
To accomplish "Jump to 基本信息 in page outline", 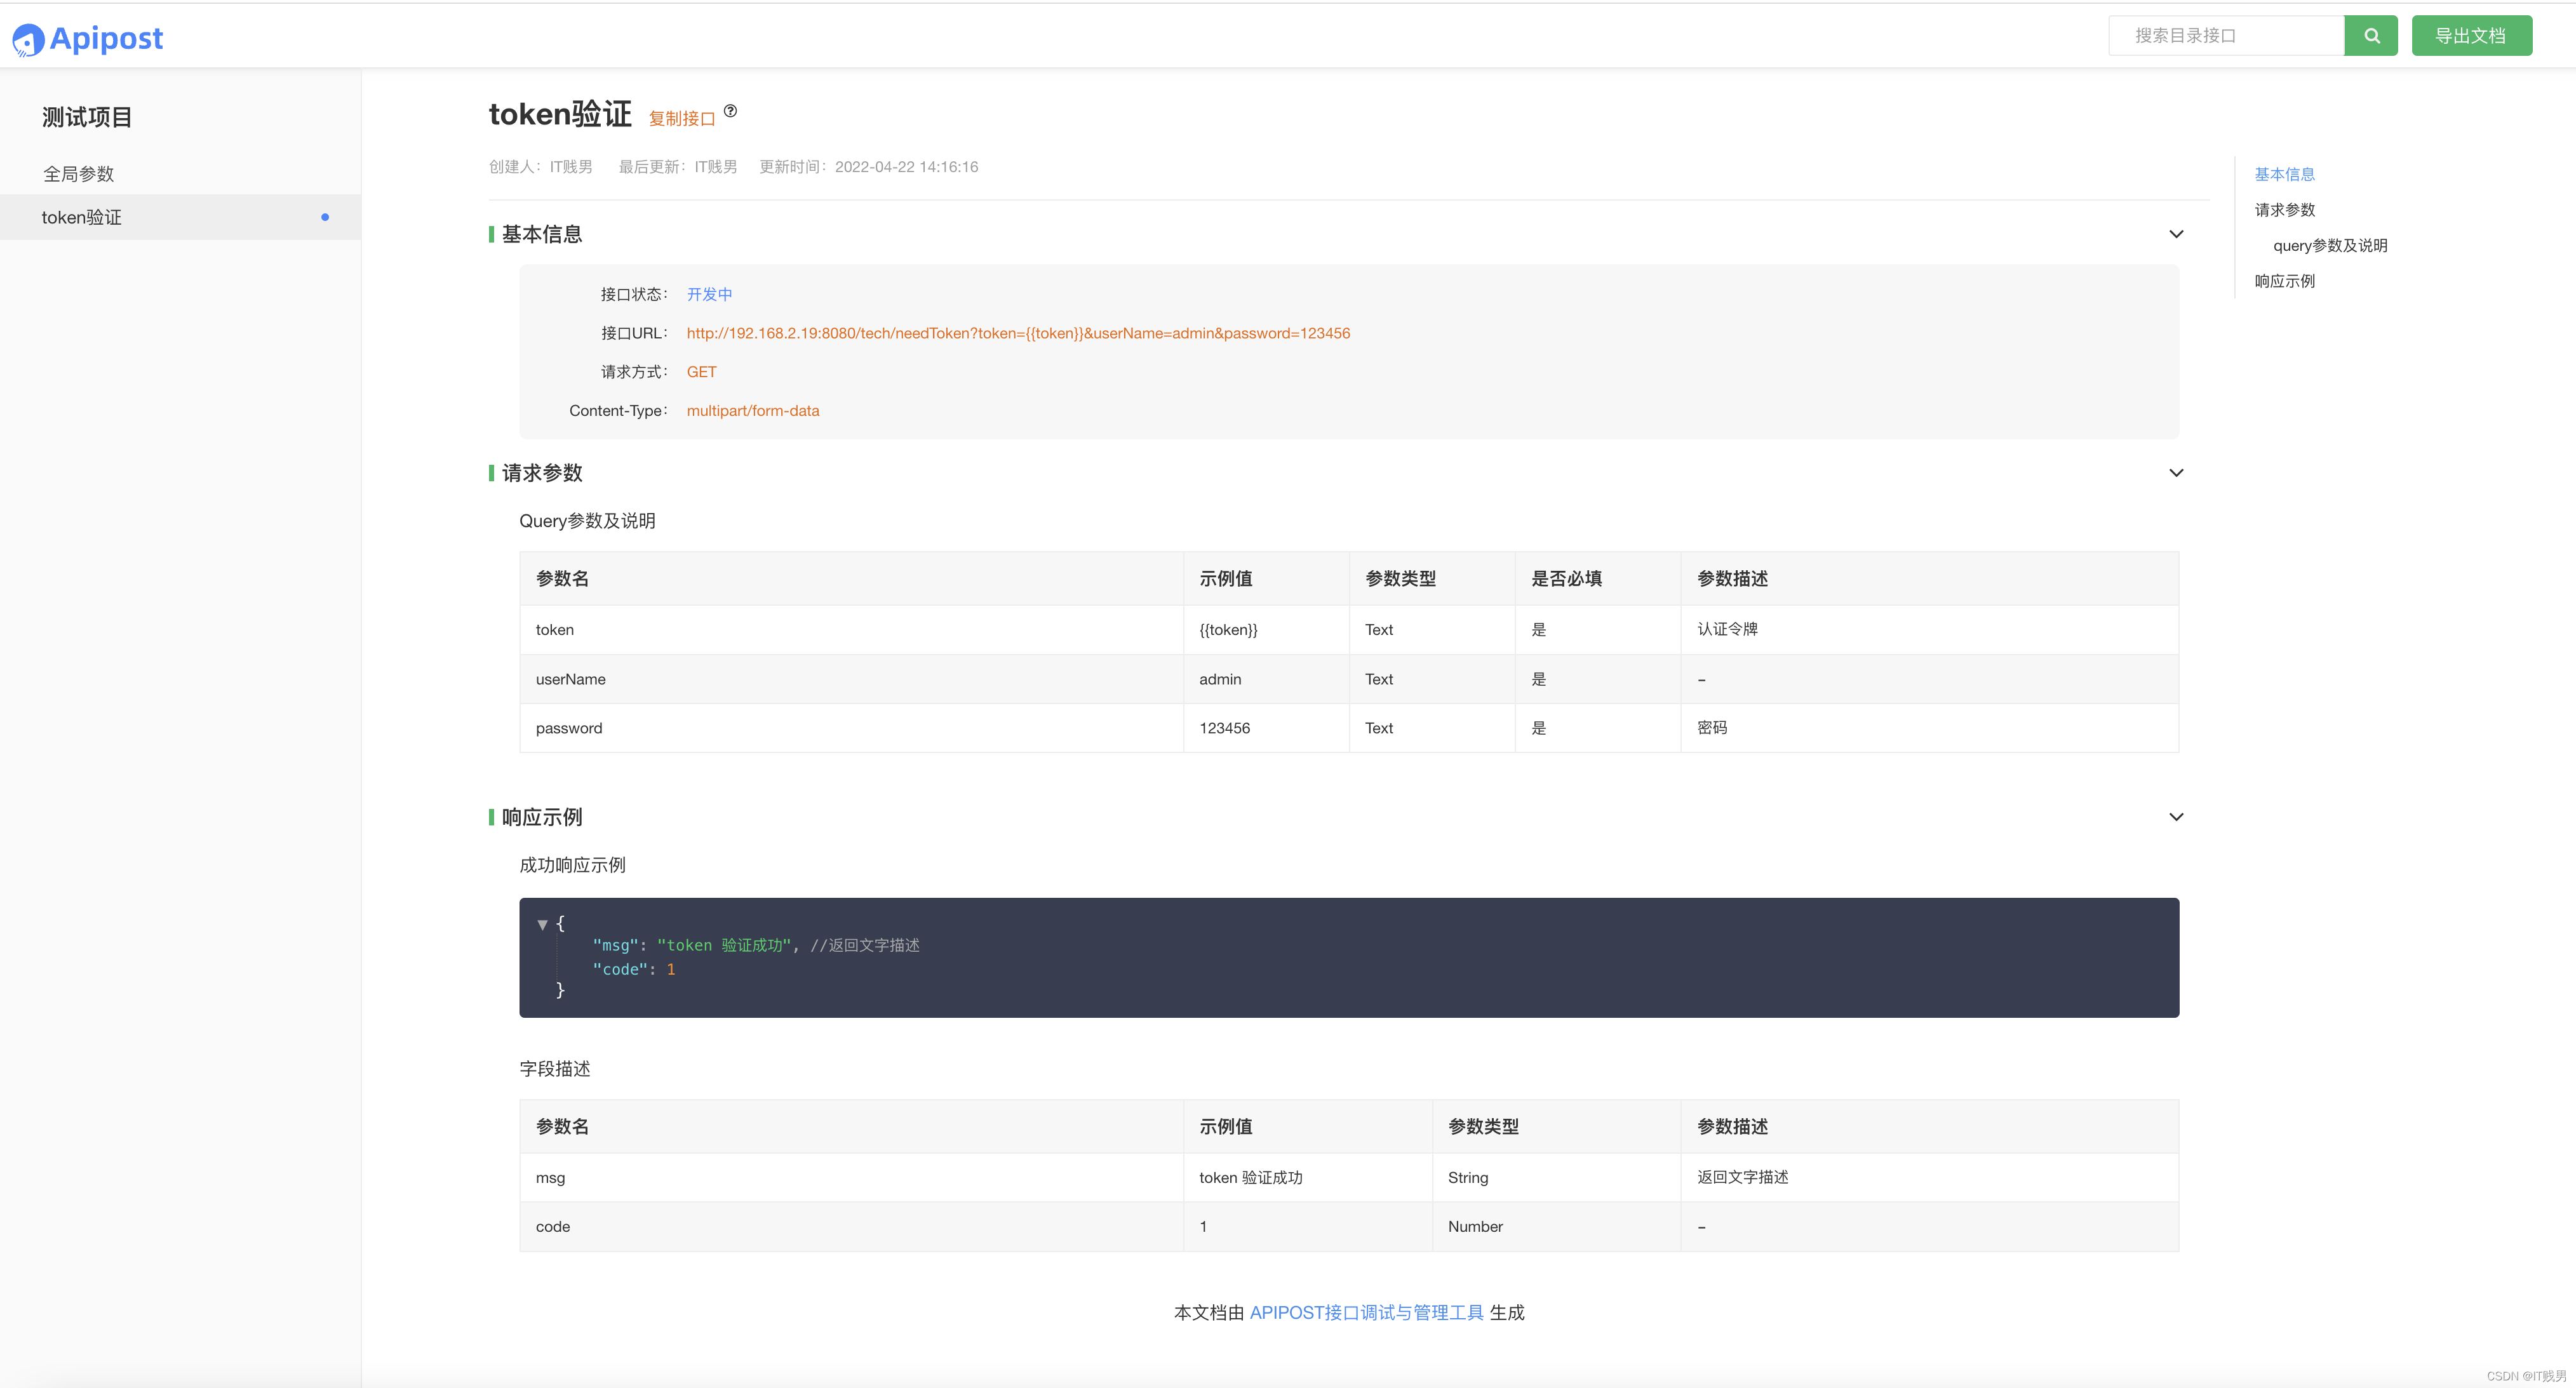I will pyautogui.click(x=2284, y=174).
